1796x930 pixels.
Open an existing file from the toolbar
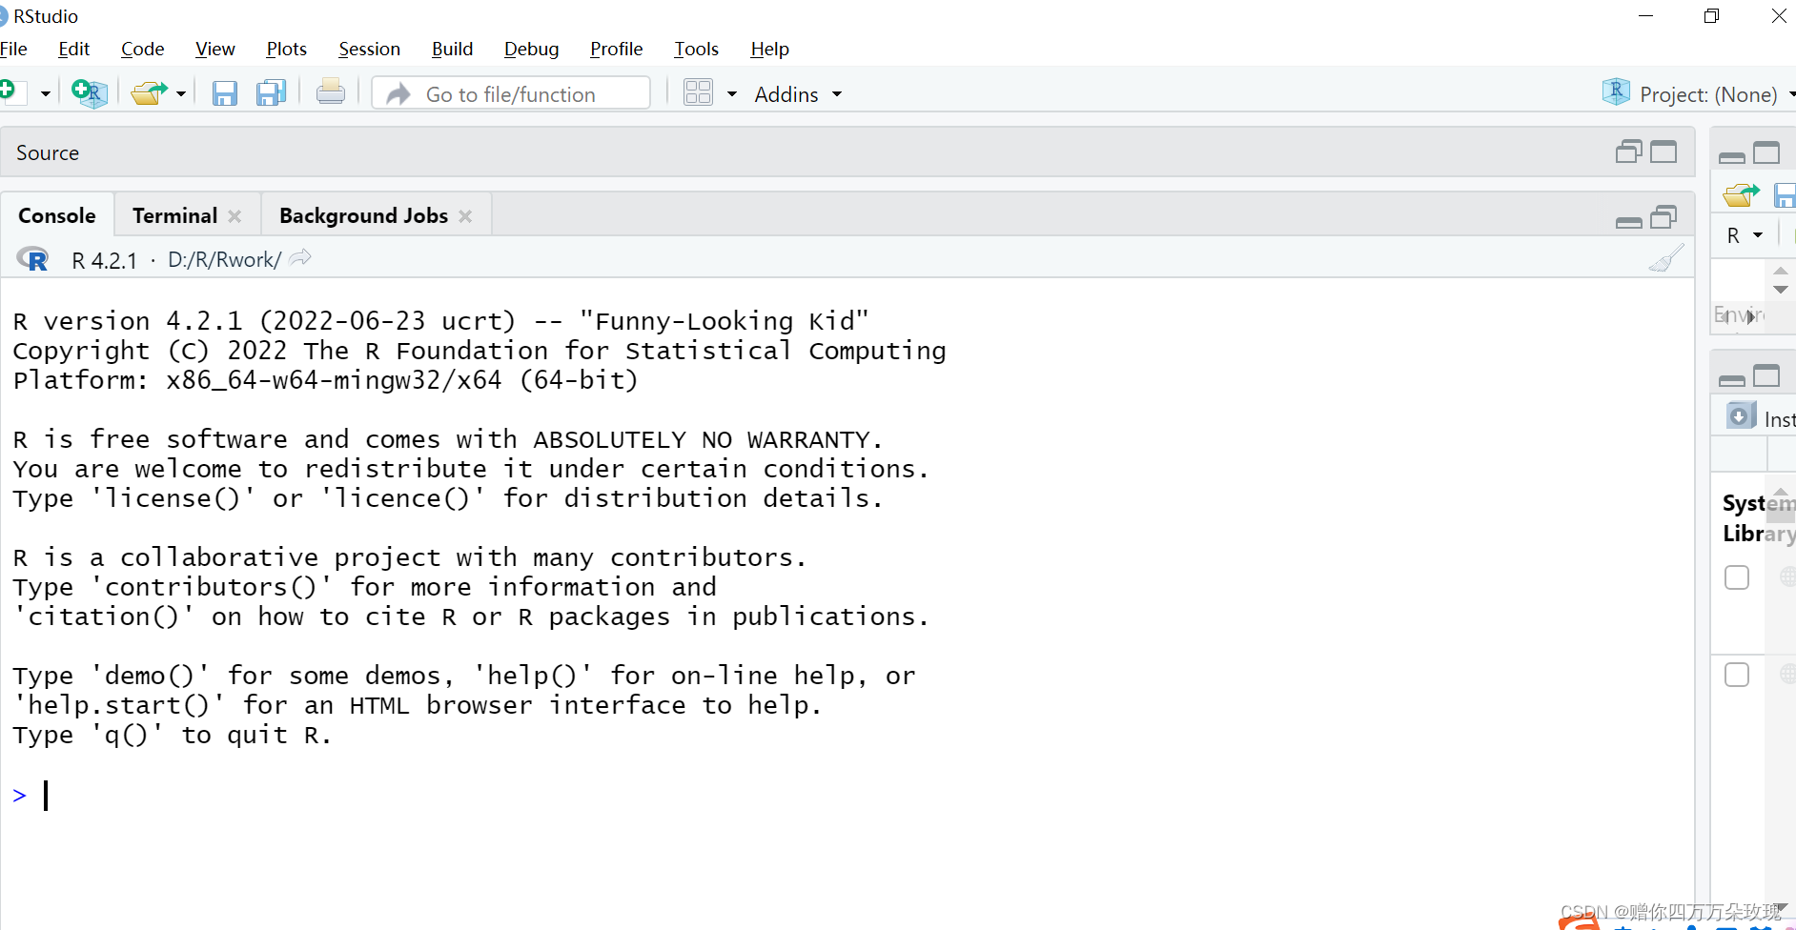[x=148, y=92]
